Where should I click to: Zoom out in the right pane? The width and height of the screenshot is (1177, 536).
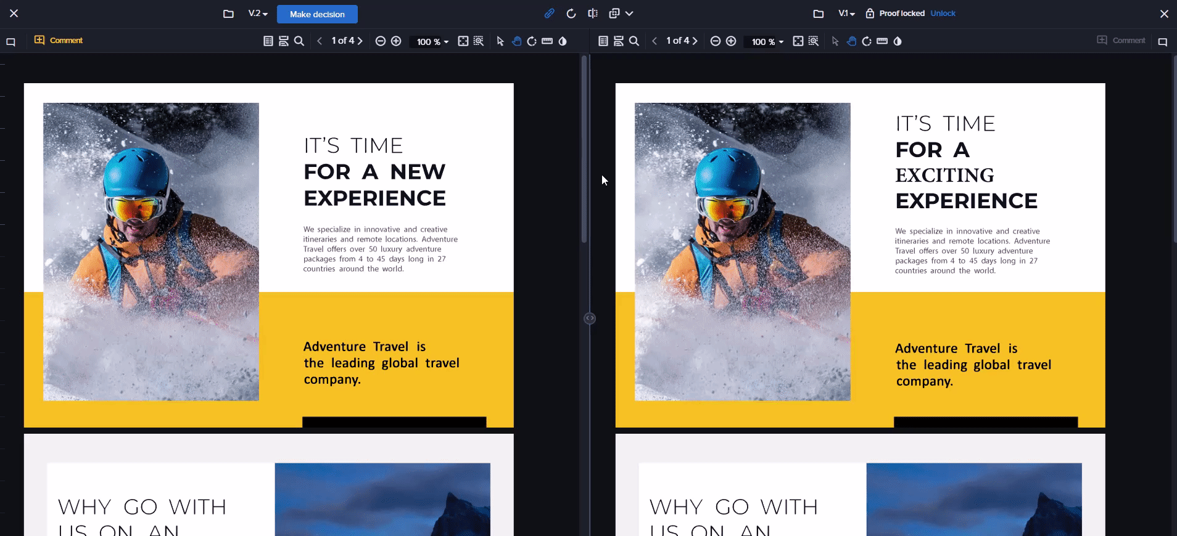click(716, 41)
